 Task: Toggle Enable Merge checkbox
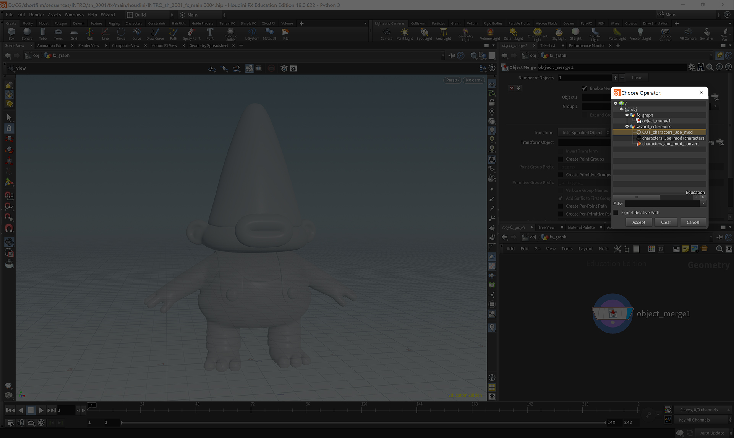[x=584, y=88]
